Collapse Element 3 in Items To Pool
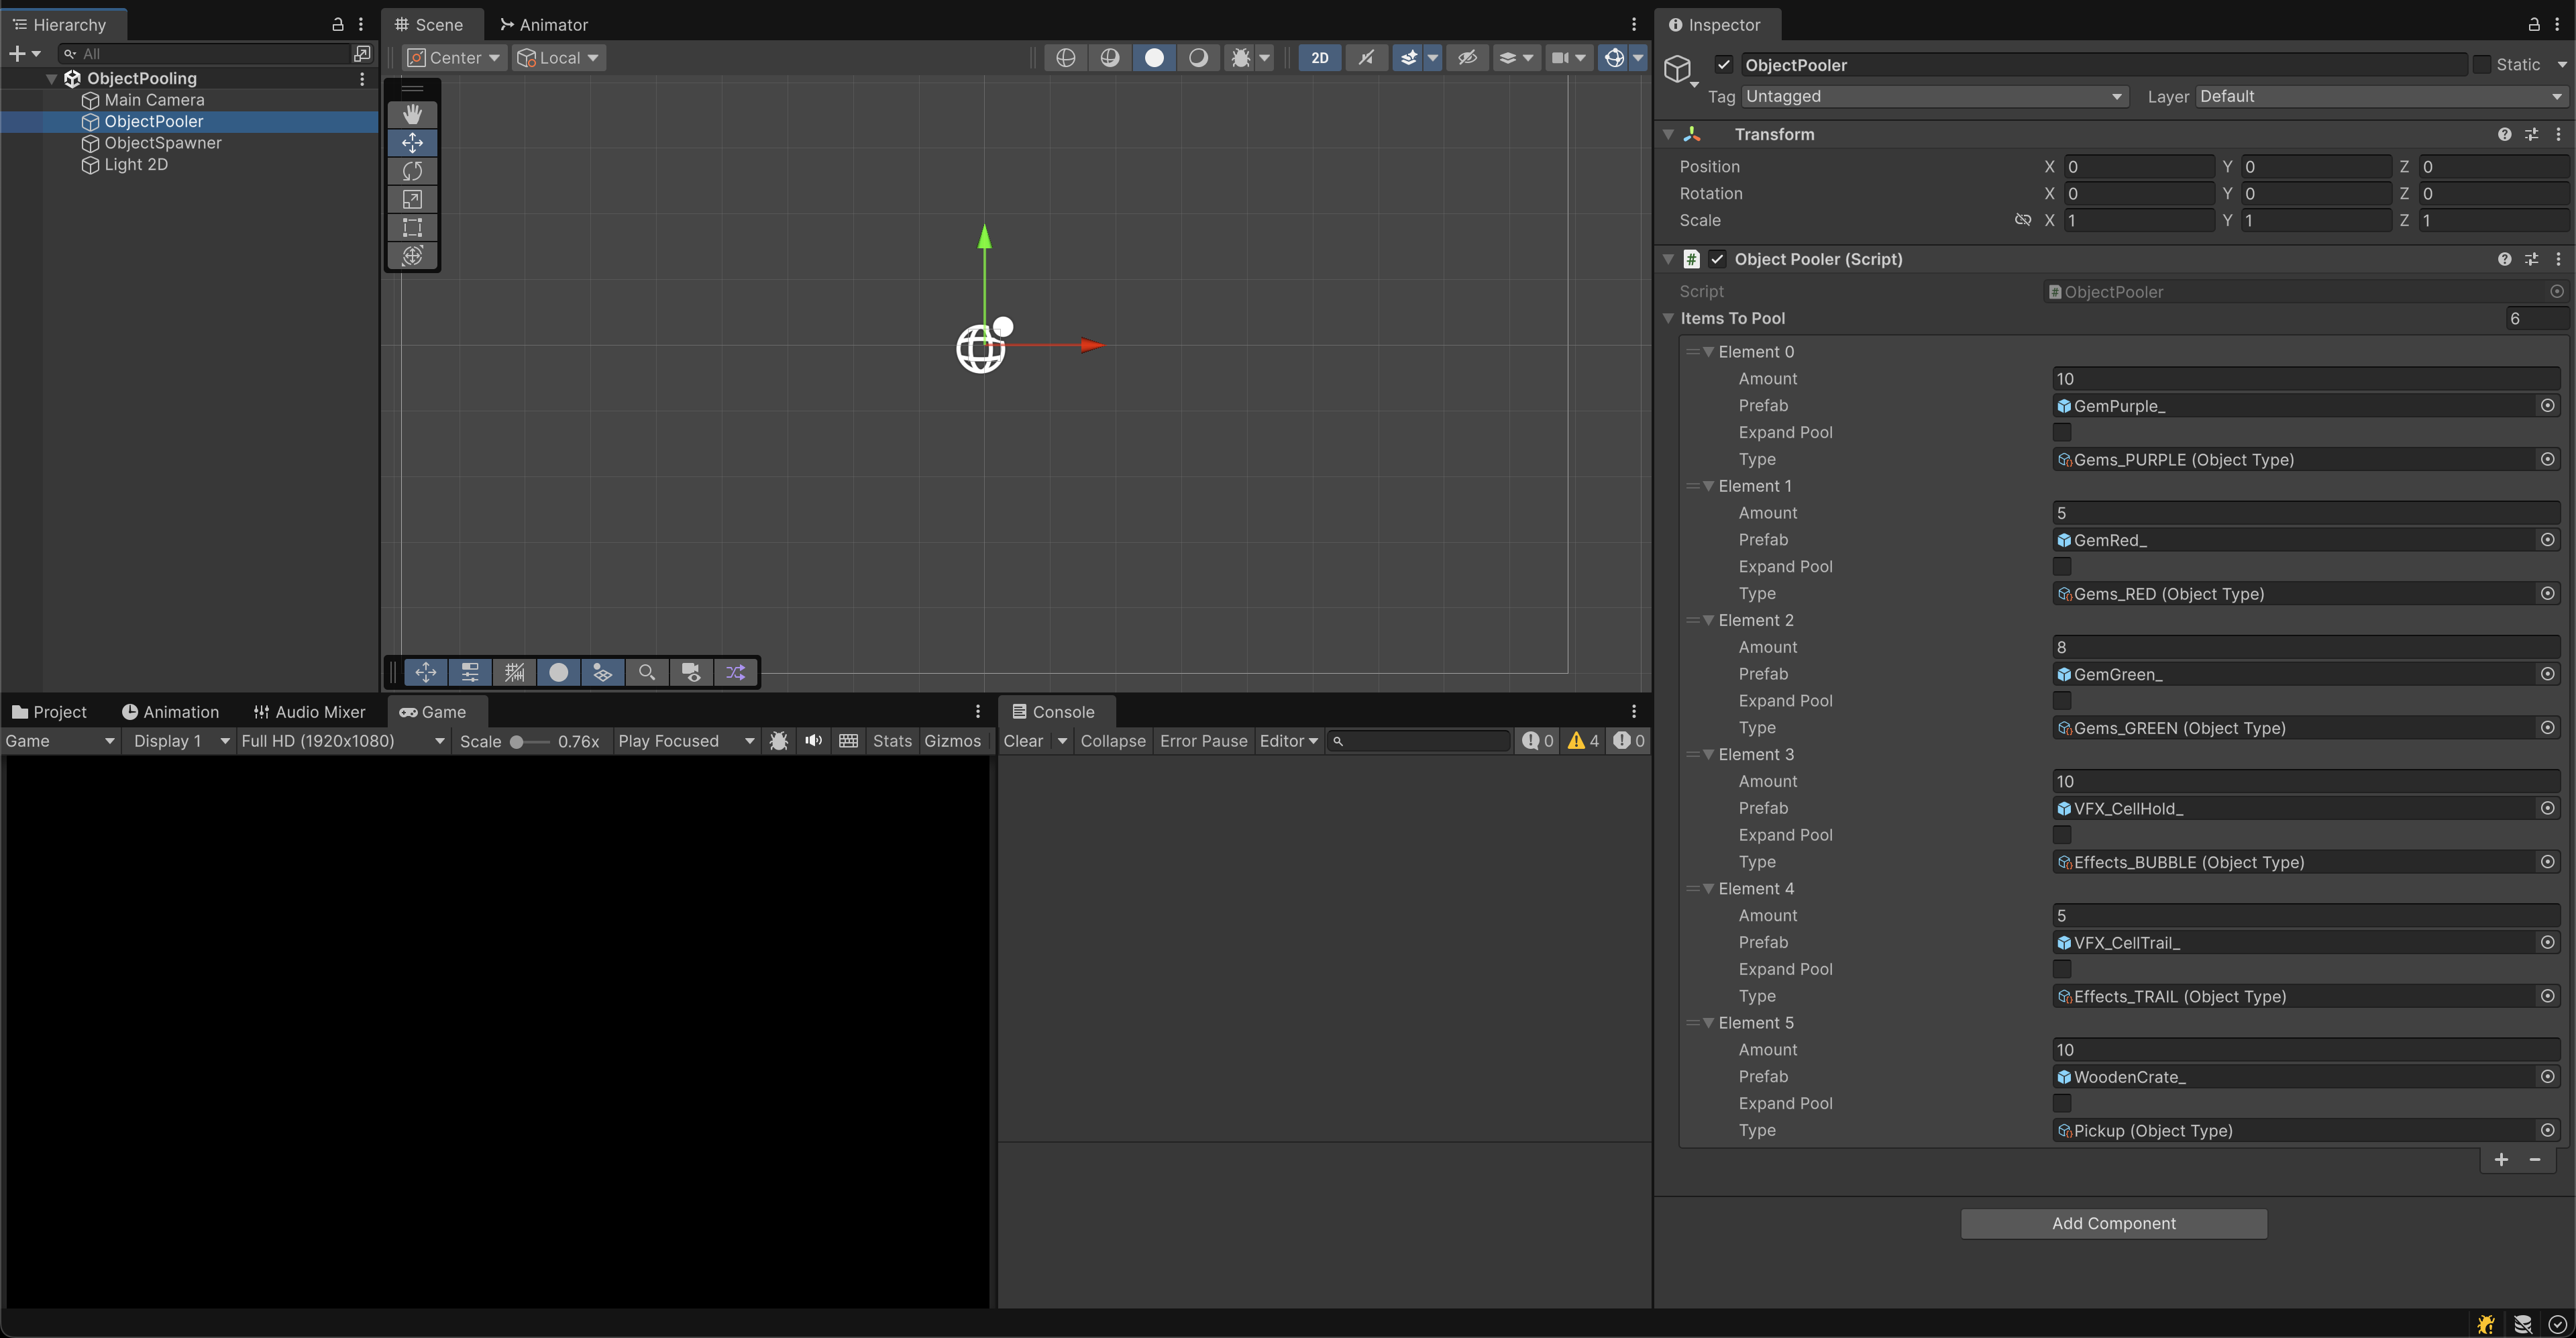Viewport: 2576px width, 1338px height. coord(1708,755)
